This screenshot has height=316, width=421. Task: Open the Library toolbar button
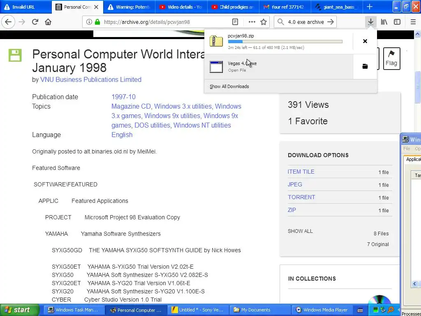pos(384,22)
